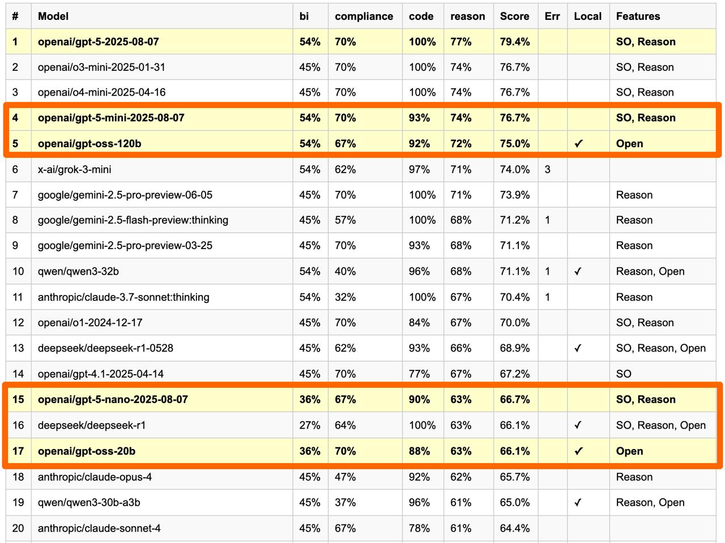The image size is (725, 543).
Task: Click the 64.4% score of claude-sonnet-4
Action: [x=515, y=528]
